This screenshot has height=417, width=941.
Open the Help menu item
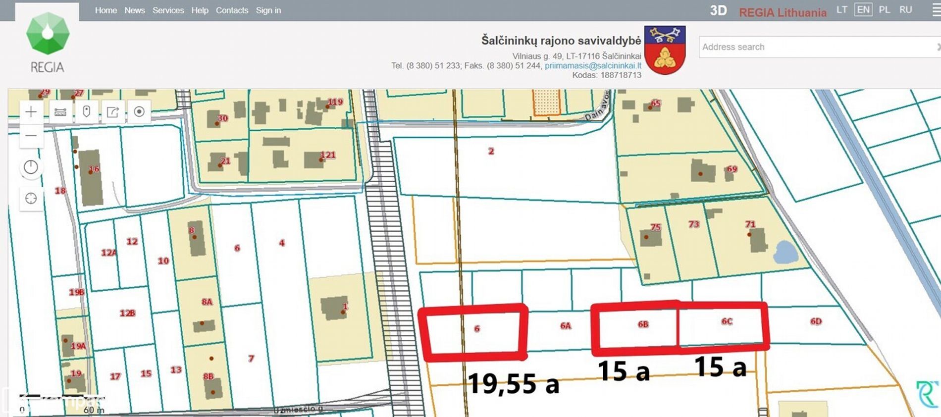(200, 10)
